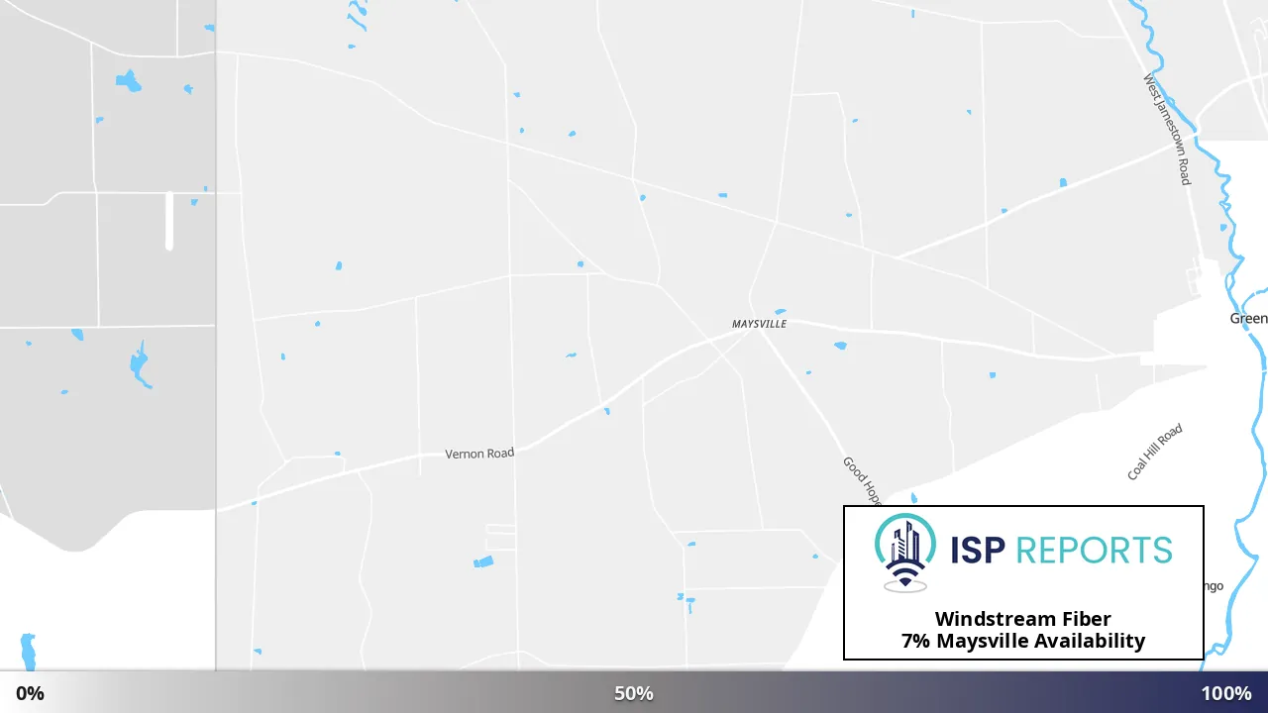This screenshot has width=1268, height=713.
Task: Click the West Jamestown Road label
Action: (1167, 129)
